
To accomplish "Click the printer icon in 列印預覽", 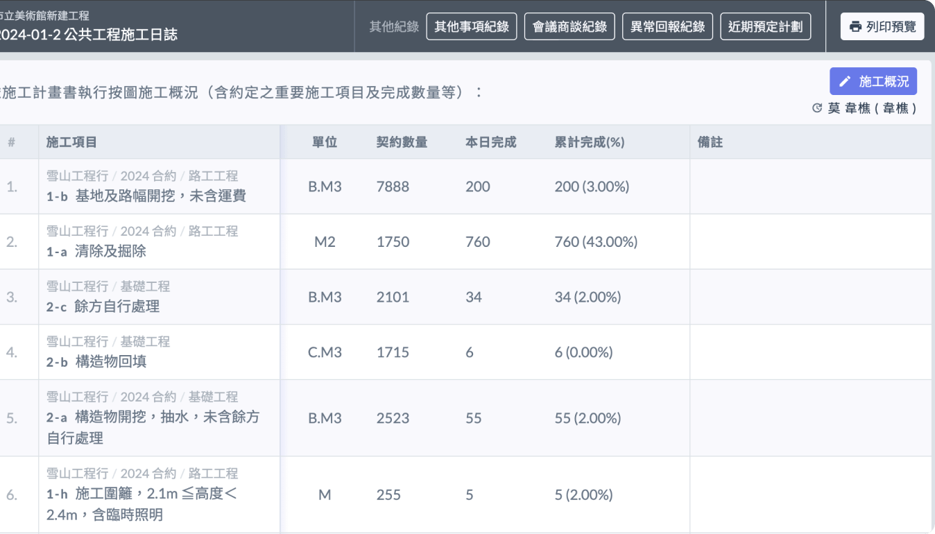I will (855, 26).
